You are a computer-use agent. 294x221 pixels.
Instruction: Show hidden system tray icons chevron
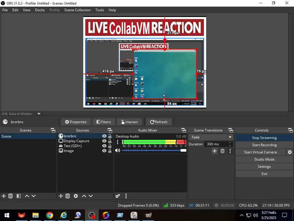tap(242, 215)
